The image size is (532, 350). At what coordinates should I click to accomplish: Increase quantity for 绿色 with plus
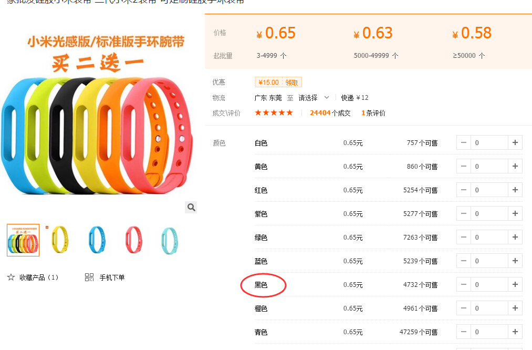(x=515, y=237)
